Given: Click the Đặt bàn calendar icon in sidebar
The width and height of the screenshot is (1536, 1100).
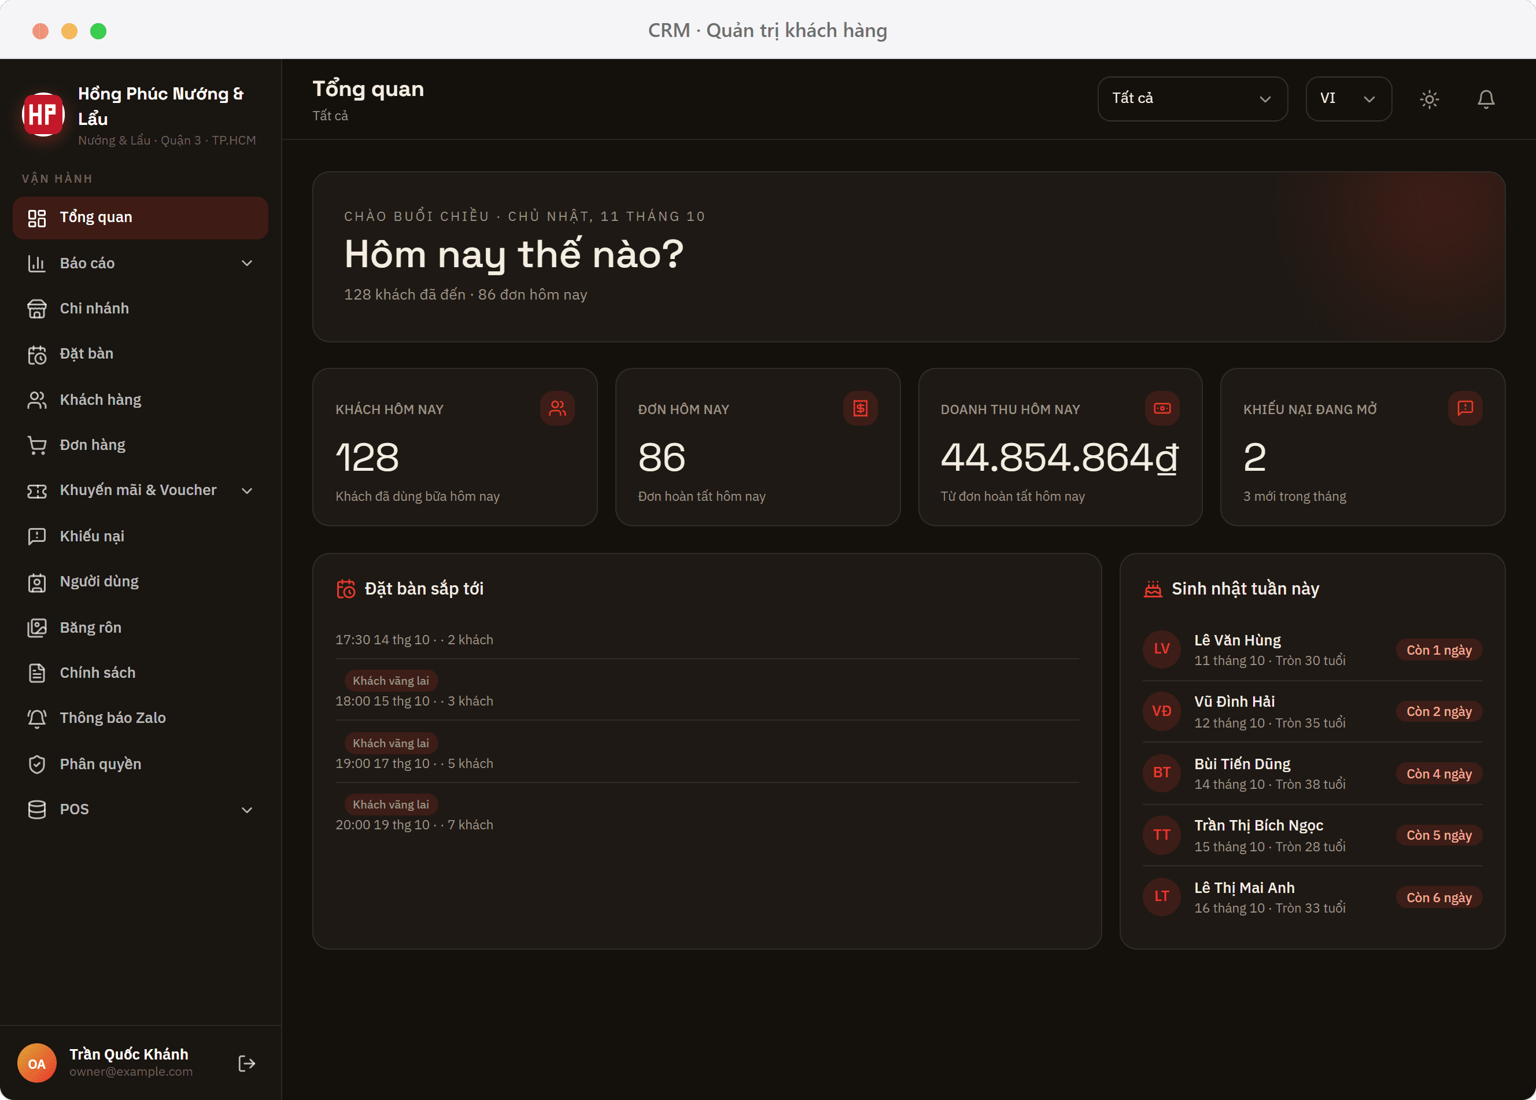Looking at the screenshot, I should [36, 355].
